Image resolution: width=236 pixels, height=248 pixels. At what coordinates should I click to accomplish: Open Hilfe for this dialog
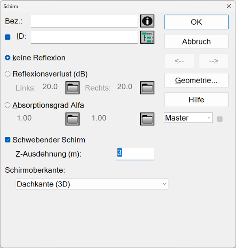pos(196,100)
